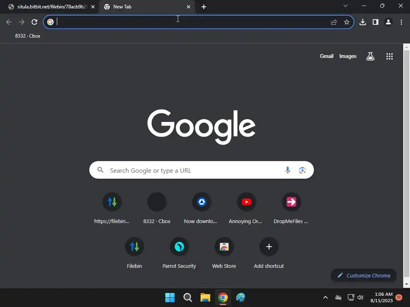Show hidden system tray icons
This screenshot has width=410, height=307.
[326, 297]
